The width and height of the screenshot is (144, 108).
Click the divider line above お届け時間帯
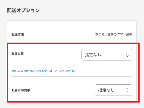click(x=72, y=76)
